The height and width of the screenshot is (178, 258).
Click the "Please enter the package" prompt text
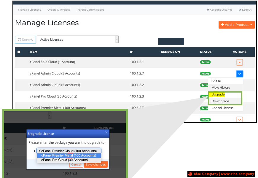[x=67, y=143]
